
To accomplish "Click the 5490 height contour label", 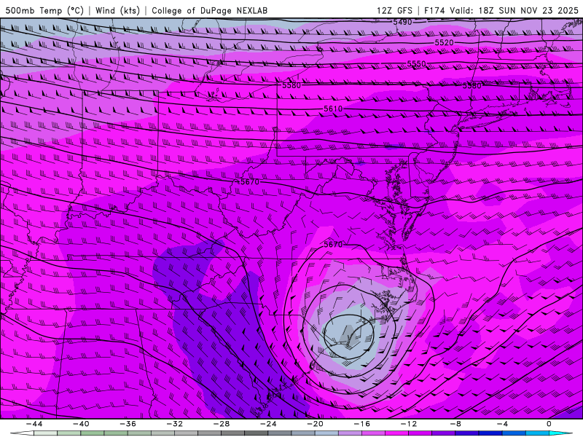I will 403,22.
